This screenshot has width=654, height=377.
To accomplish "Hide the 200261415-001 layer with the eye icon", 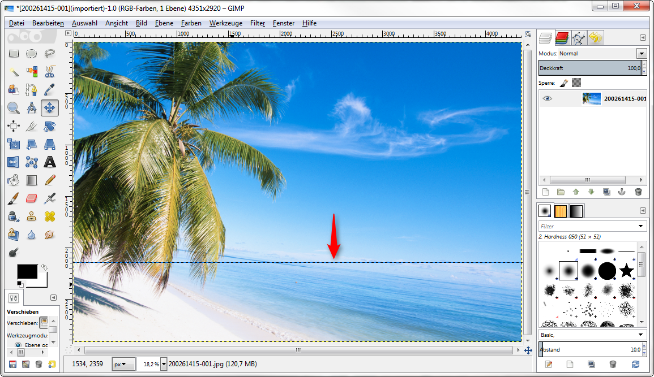I will [x=546, y=98].
